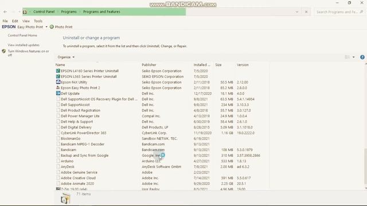Click the vertical scrollbar thumb of the program list

click(x=365, y=166)
